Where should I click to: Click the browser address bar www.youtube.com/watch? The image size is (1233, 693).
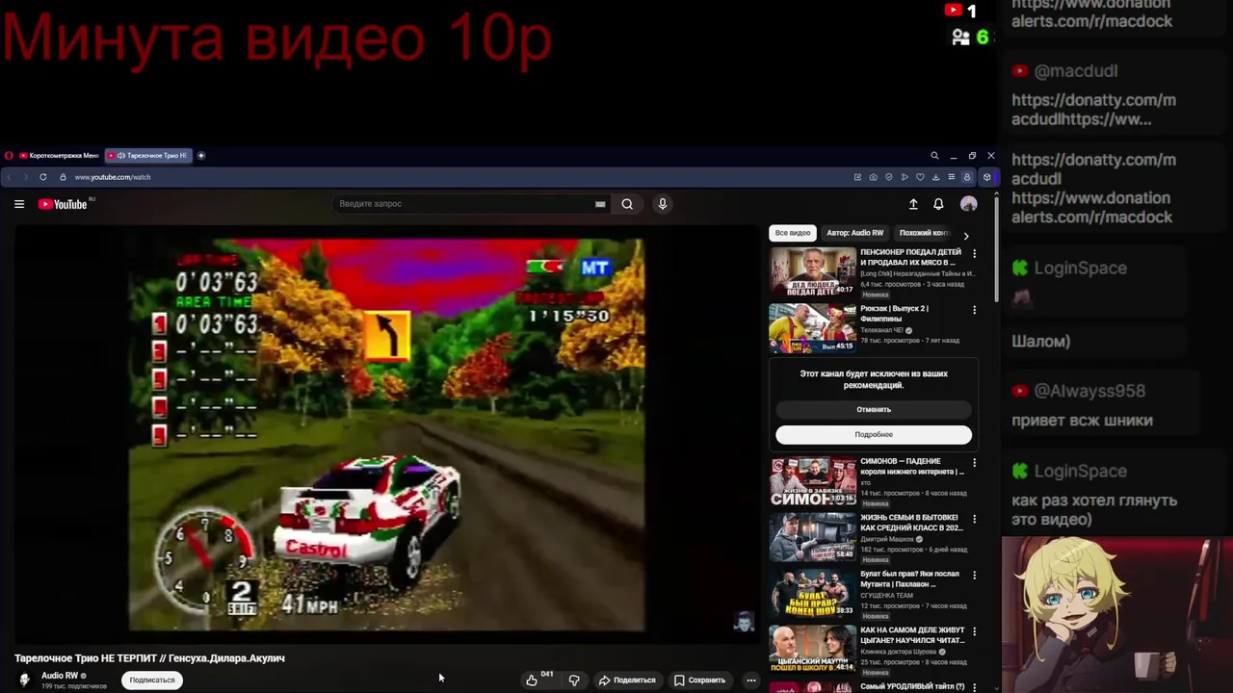pyautogui.click(x=113, y=177)
